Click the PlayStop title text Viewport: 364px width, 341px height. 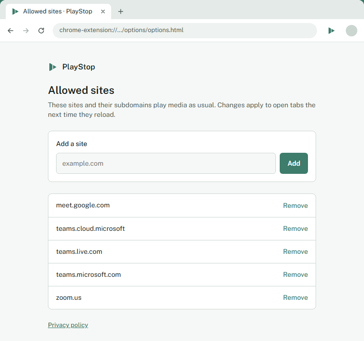tap(79, 67)
